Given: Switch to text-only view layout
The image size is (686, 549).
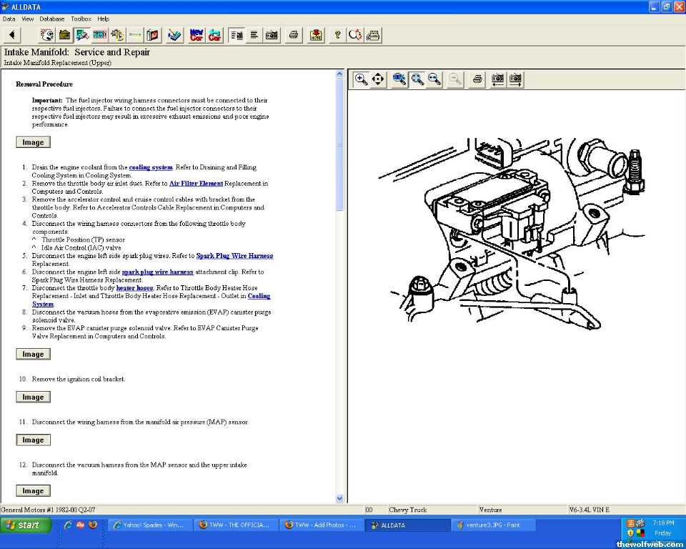Looking at the screenshot, I should point(254,35).
